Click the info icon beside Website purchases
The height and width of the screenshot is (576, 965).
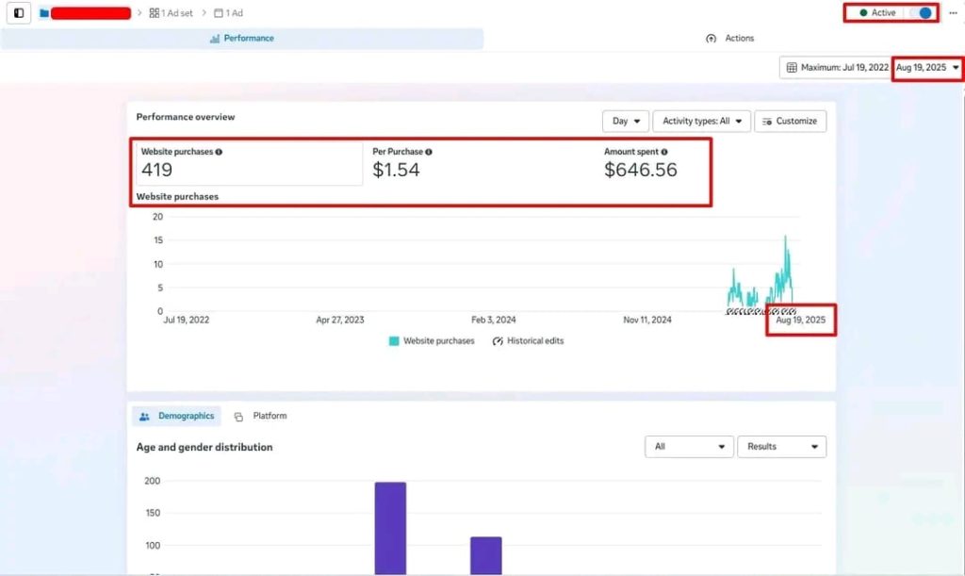point(220,152)
